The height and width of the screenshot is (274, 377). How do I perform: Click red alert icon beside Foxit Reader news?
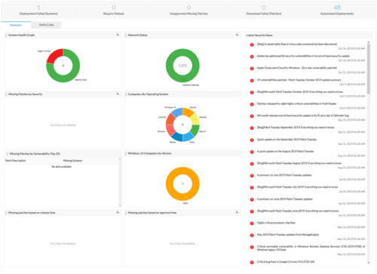coord(252,104)
